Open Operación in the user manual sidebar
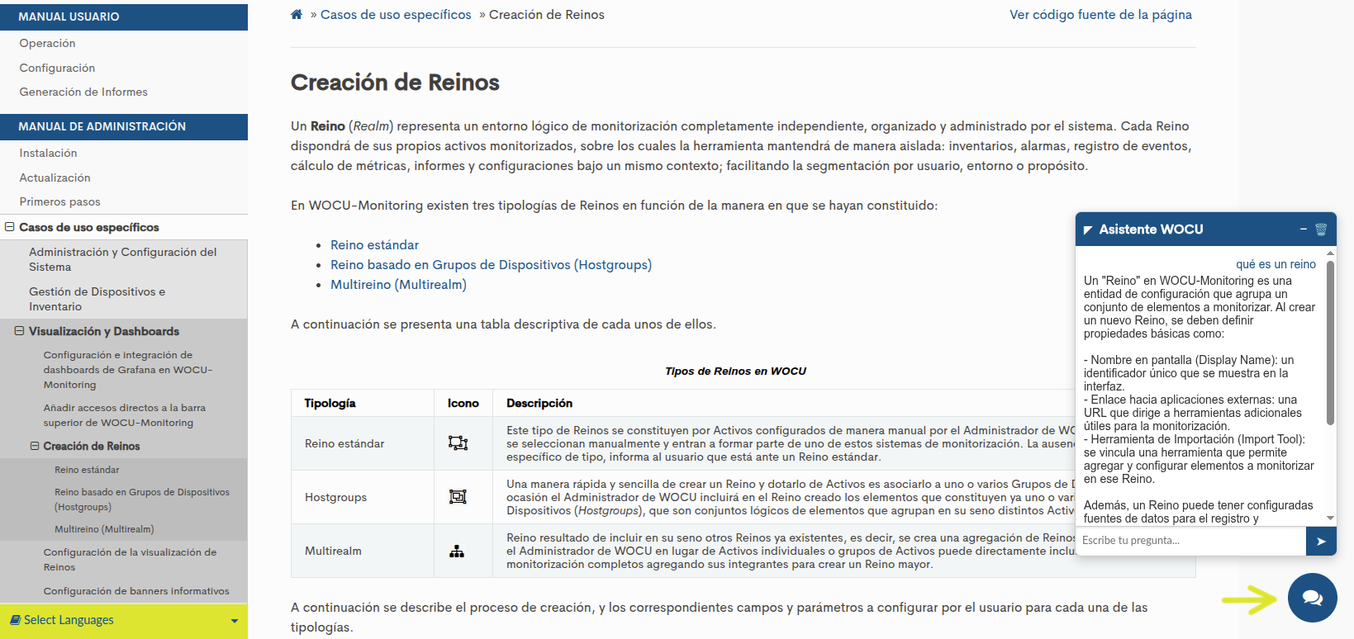The width and height of the screenshot is (1354, 639). point(47,43)
